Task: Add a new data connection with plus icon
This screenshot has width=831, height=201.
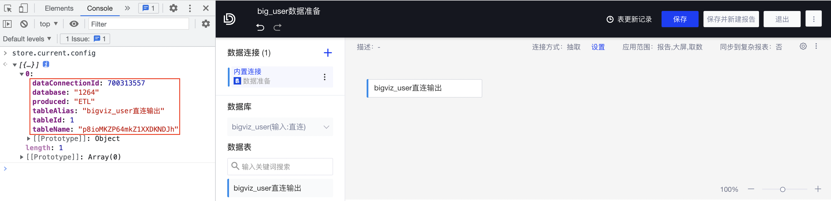Action: tap(327, 53)
